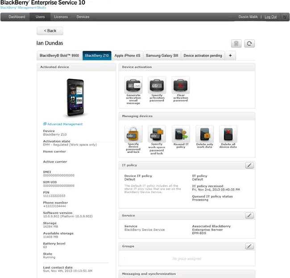Screen dimensions: 290x278
Task: Click the PIN value 111122223333
Action: (54, 196)
